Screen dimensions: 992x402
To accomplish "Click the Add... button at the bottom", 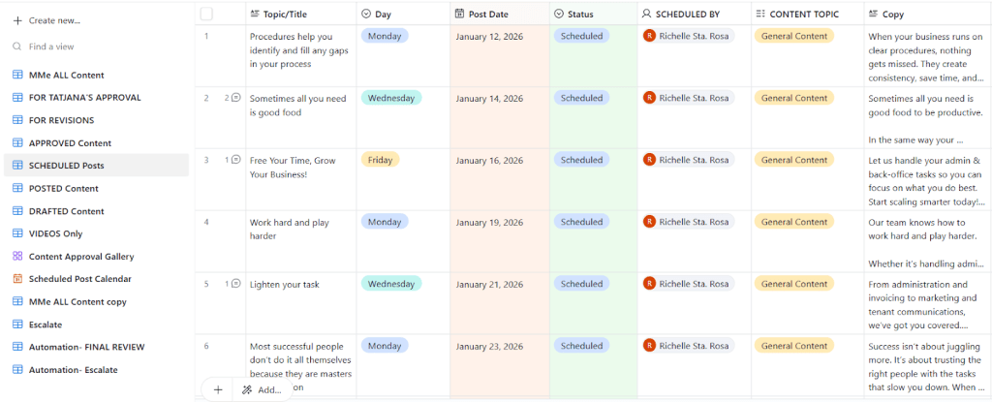I will point(262,389).
